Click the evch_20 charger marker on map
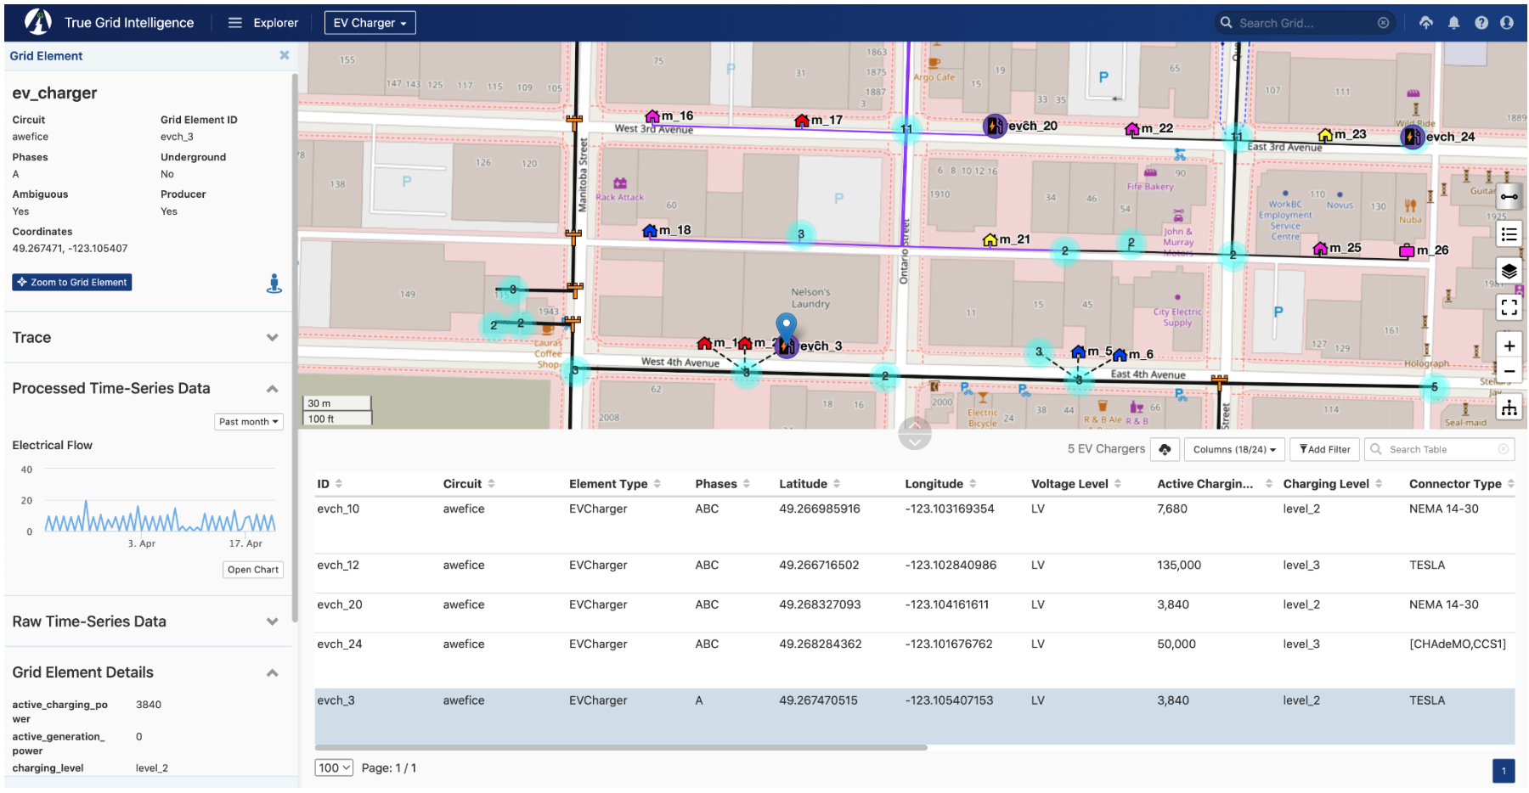Image resolution: width=1529 pixels, height=793 pixels. 995,127
